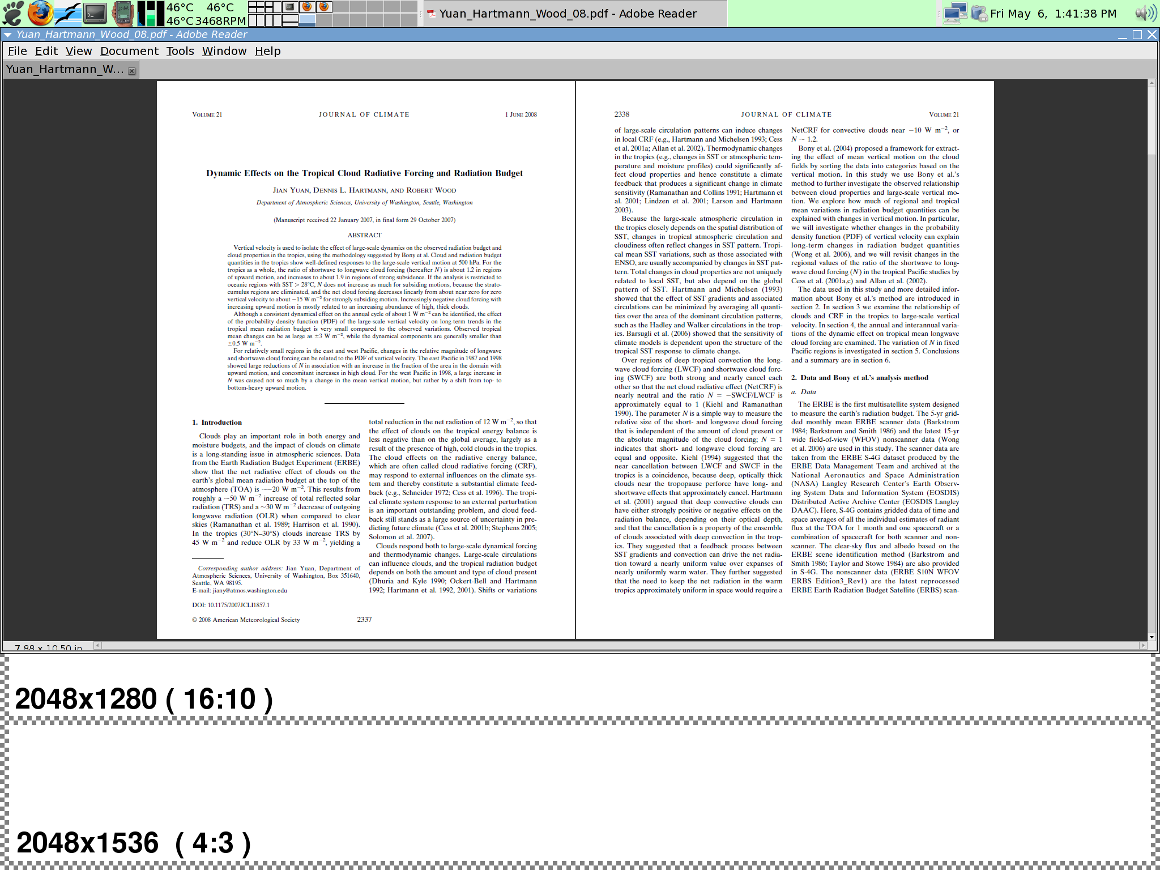Image resolution: width=1160 pixels, height=870 pixels.
Task: Click the vertical scrollbar down arrow
Action: pos(1152,637)
